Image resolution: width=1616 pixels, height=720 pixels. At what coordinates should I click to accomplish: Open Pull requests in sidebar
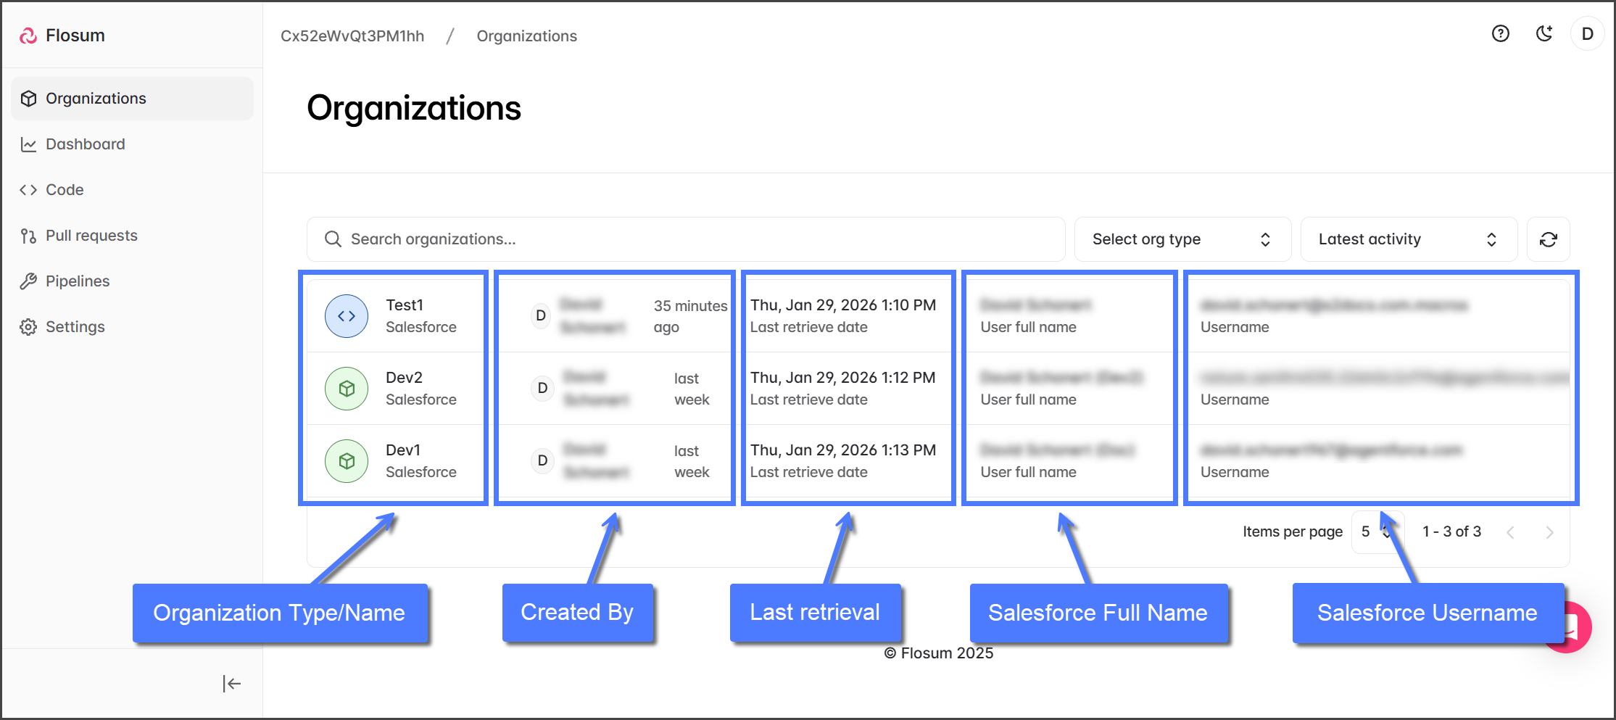coord(91,236)
